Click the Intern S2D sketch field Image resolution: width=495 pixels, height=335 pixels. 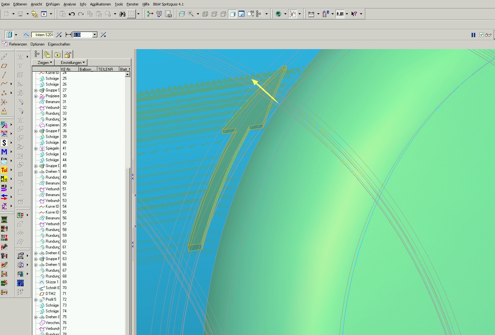[42, 35]
